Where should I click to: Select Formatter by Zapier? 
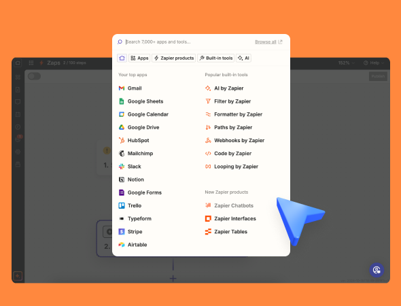(234, 114)
